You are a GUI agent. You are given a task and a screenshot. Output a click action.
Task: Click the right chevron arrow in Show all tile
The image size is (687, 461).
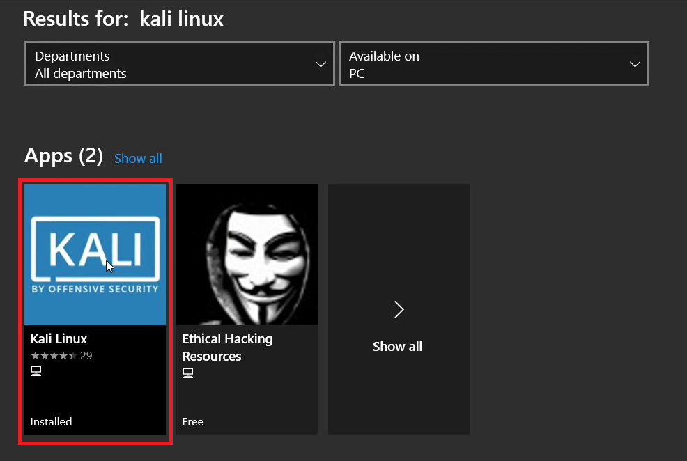pyautogui.click(x=399, y=309)
